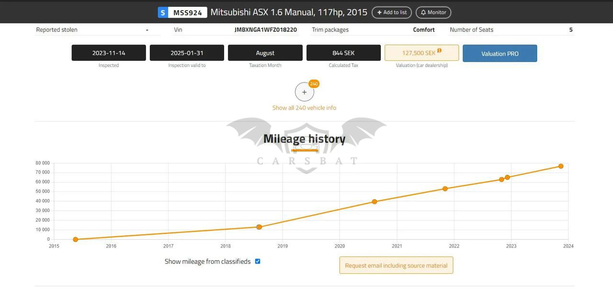The height and width of the screenshot is (292, 613).
Task: Click the VIN number JMBXNGA1WFZ018220
Action: [x=265, y=30]
